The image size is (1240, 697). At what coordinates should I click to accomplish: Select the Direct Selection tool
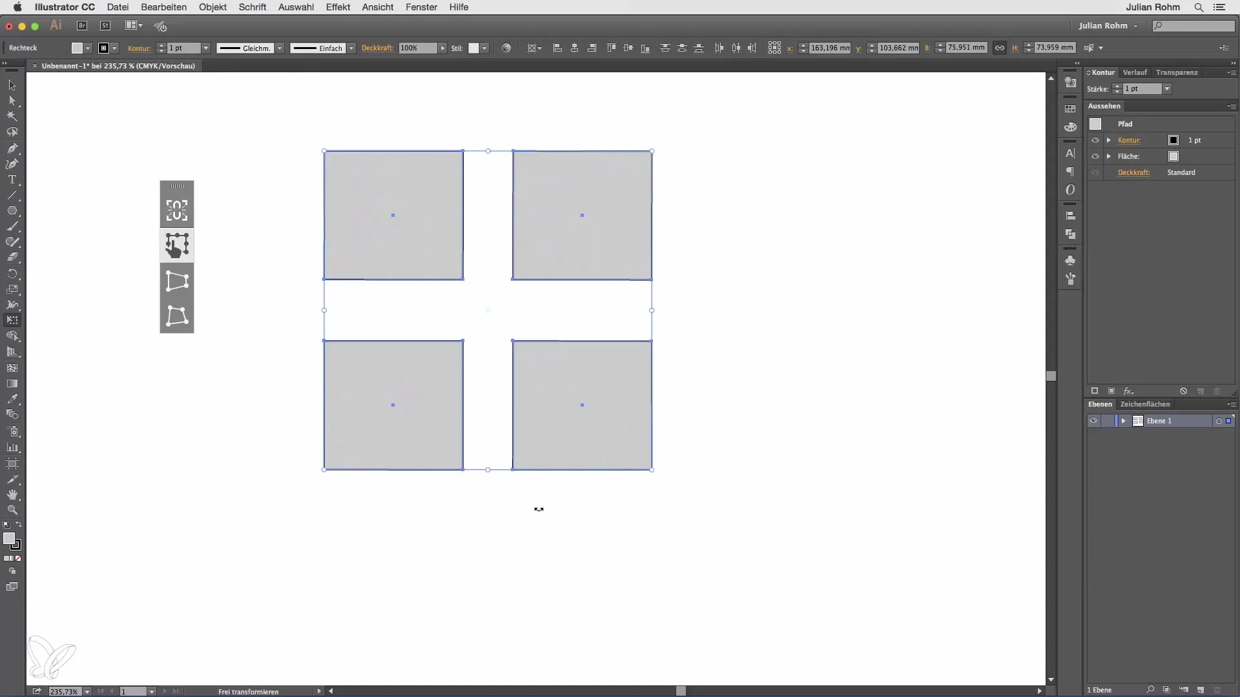(x=12, y=101)
